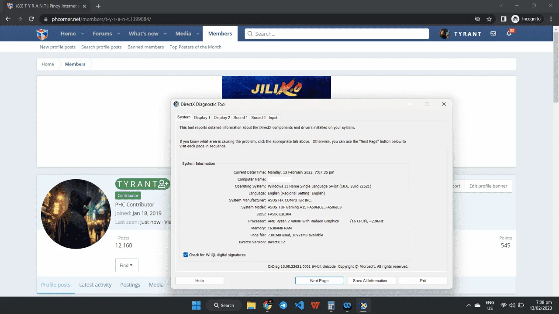Click the browser address bar URL
Image resolution: width=559 pixels, height=314 pixels.
(x=101, y=19)
